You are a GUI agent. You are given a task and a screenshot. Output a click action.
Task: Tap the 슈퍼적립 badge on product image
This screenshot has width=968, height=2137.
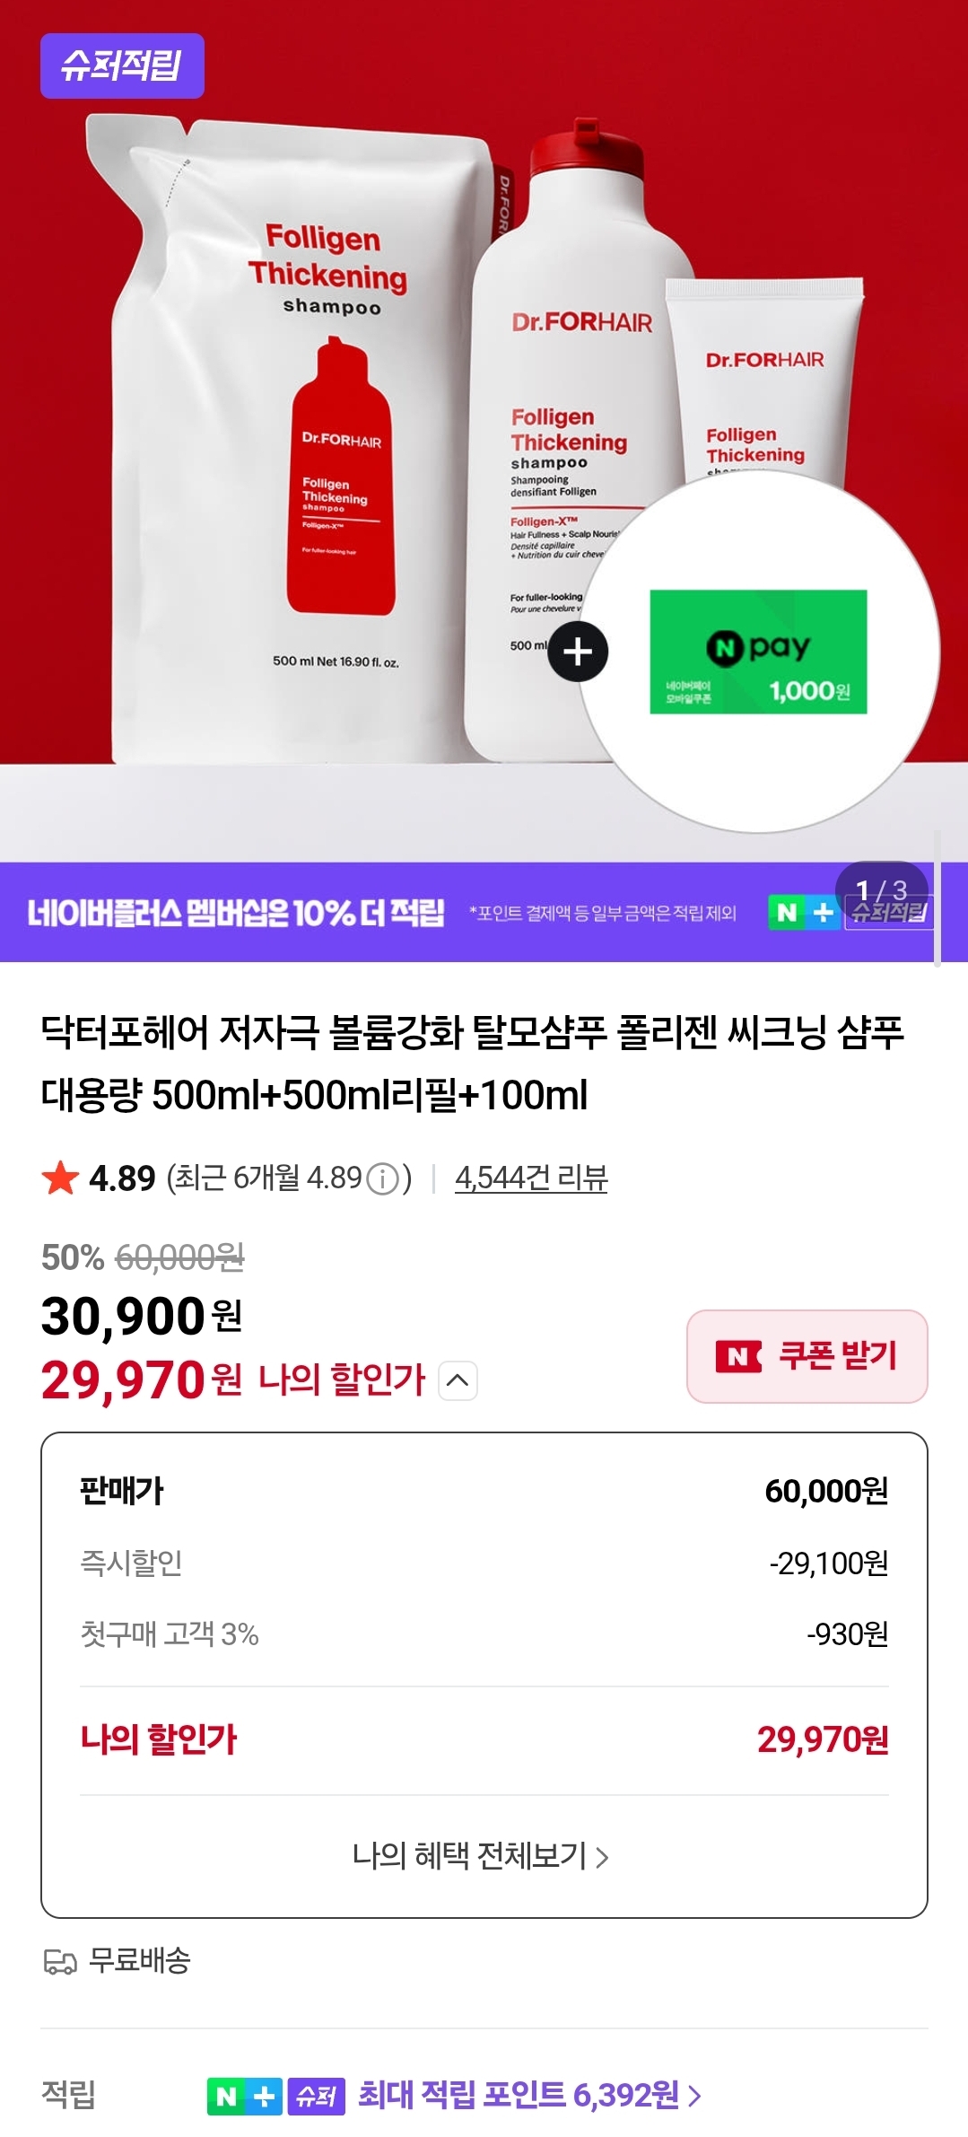coord(122,66)
